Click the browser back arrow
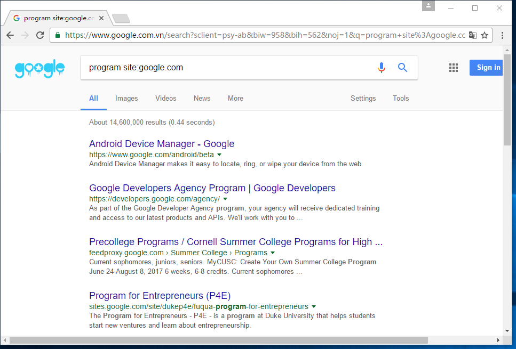 (10, 35)
